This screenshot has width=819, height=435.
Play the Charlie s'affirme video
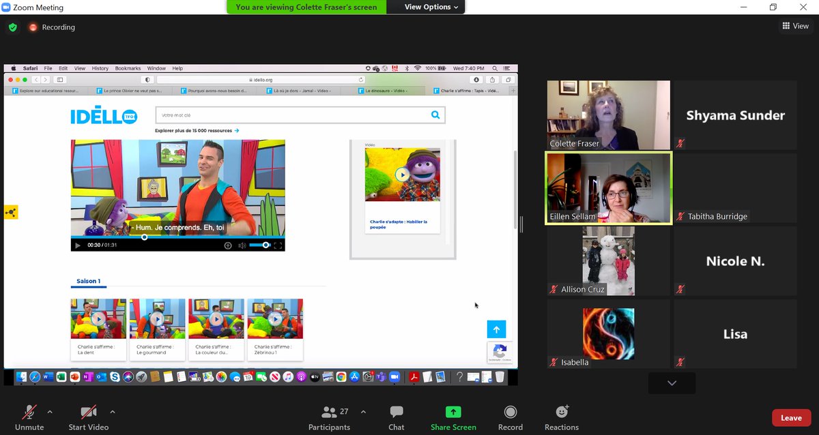(x=78, y=245)
